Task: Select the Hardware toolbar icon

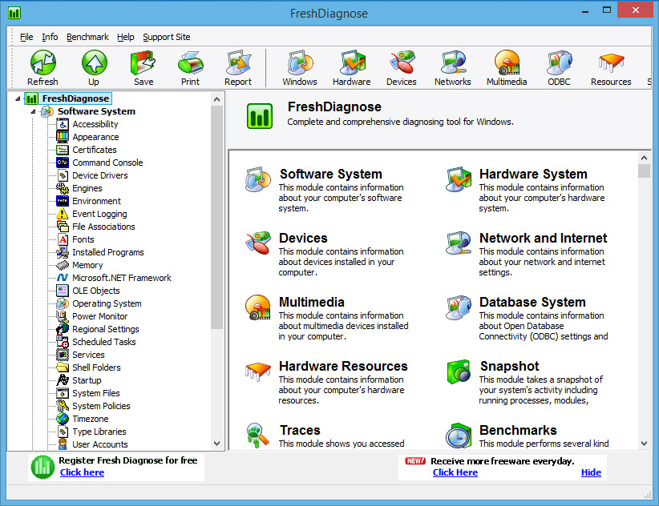Action: click(x=352, y=63)
